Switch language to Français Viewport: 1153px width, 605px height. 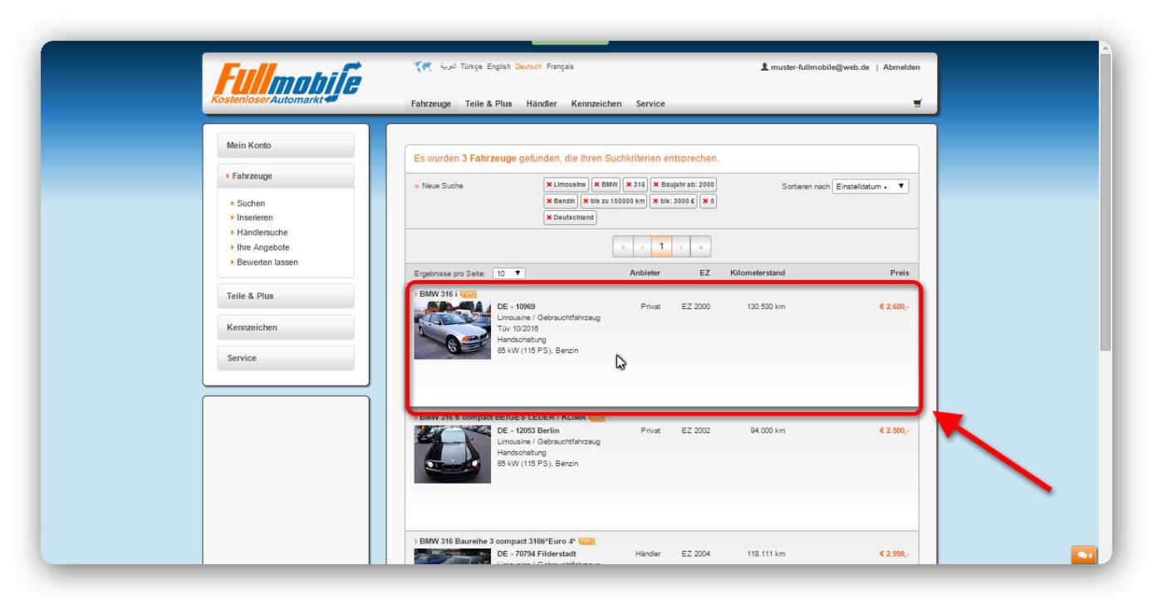(x=560, y=66)
